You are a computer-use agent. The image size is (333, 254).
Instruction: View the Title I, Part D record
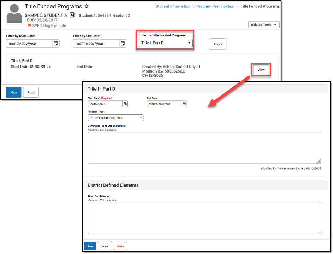pos(261,70)
